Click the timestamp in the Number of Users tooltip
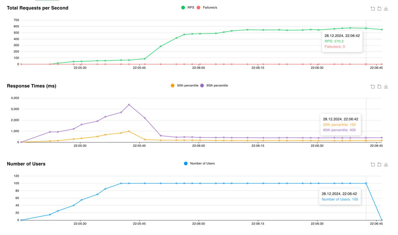The height and width of the screenshot is (235, 398). tap(339, 194)
